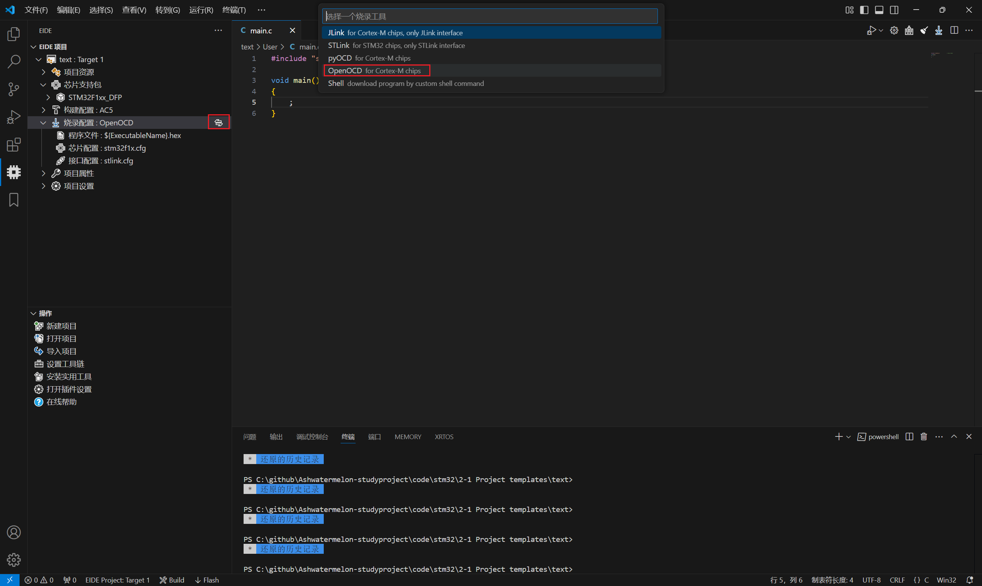Toggle bottom panel layout button
982x586 pixels.
tap(879, 10)
